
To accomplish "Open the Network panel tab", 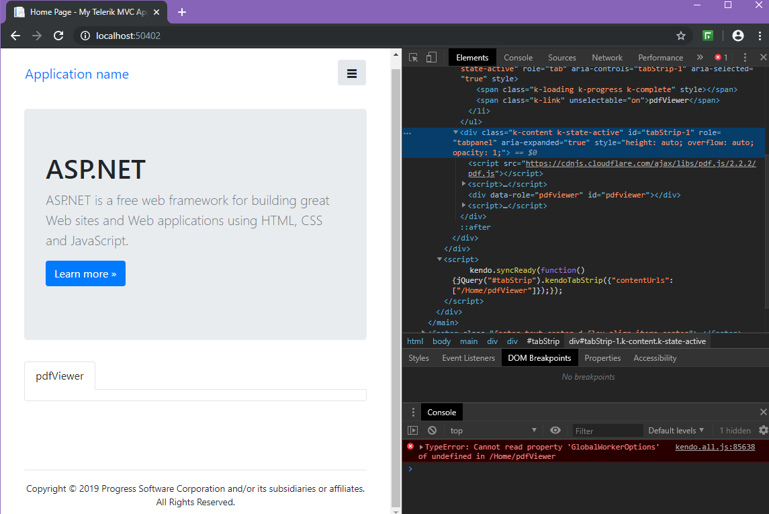I will pos(606,57).
